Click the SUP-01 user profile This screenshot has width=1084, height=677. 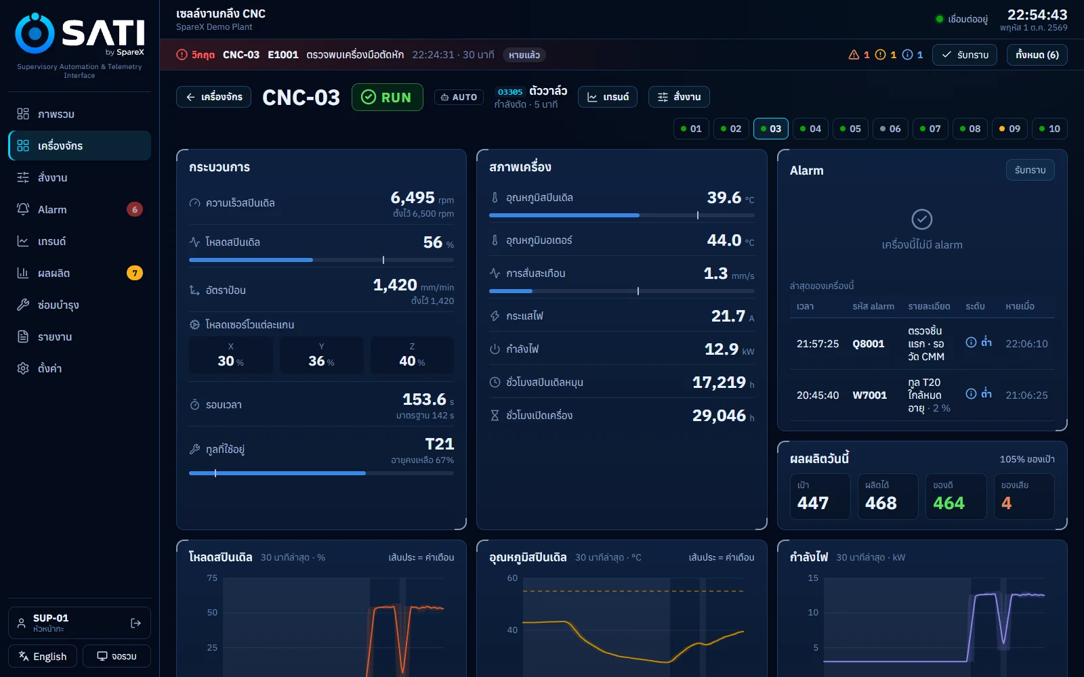click(x=79, y=623)
